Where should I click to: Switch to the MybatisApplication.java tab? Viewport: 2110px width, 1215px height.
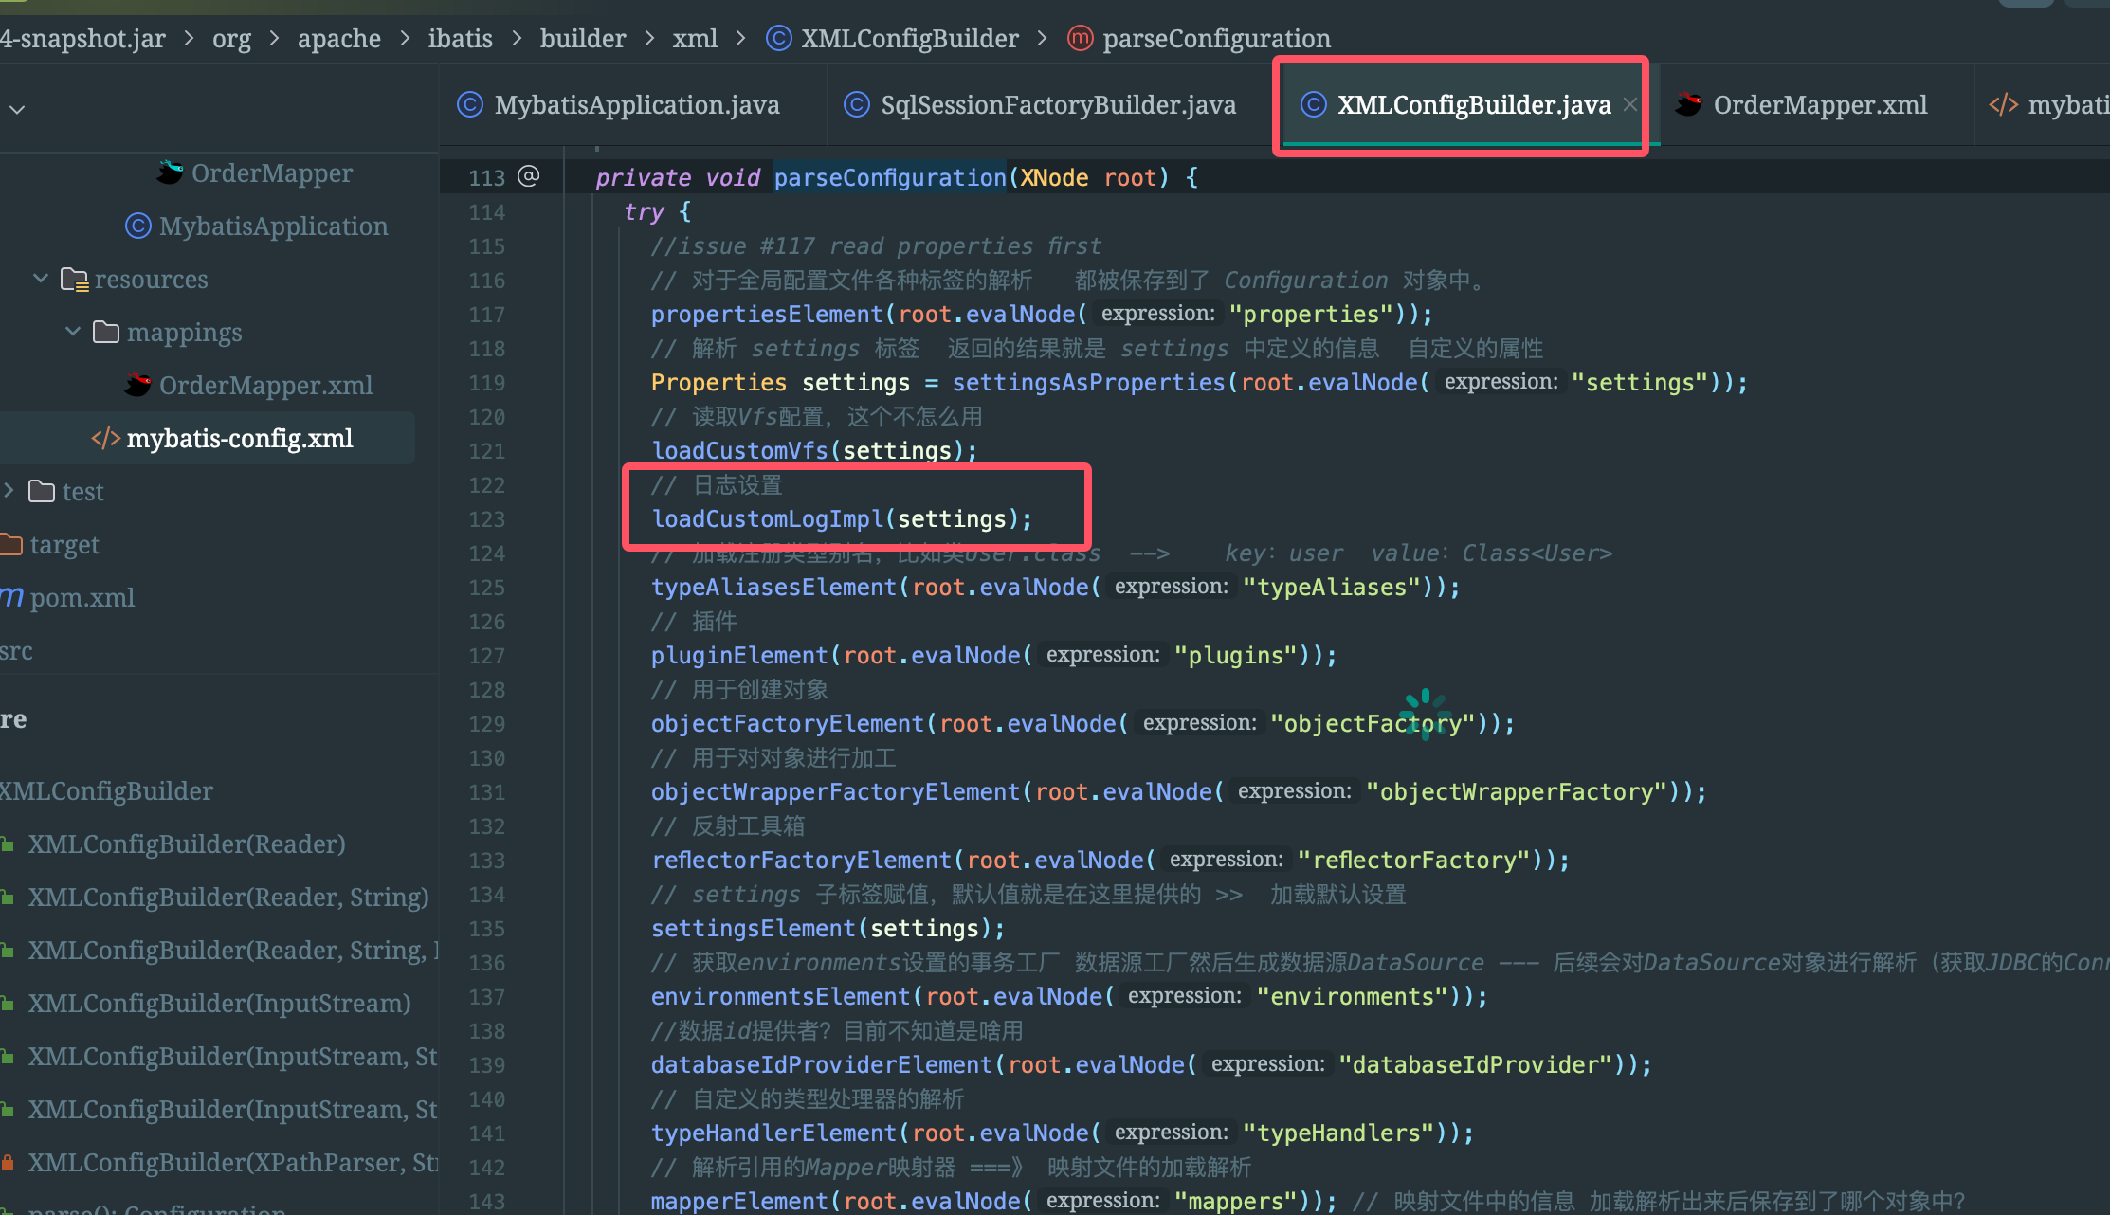tap(636, 104)
